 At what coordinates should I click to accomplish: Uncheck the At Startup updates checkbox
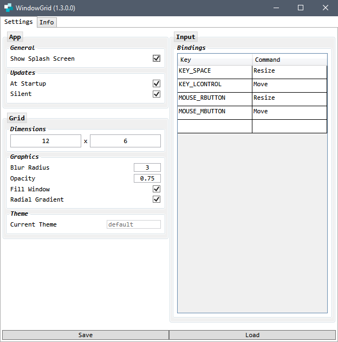[x=157, y=83]
